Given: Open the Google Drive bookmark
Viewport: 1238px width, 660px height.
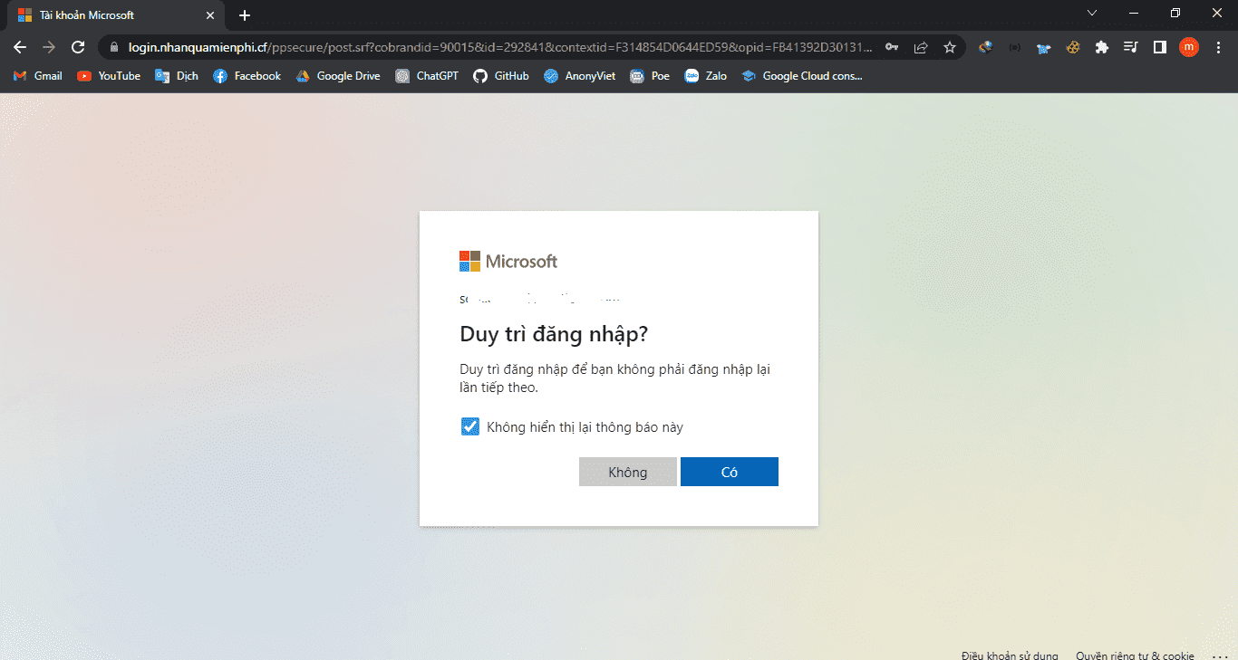Looking at the screenshot, I should click(x=338, y=76).
